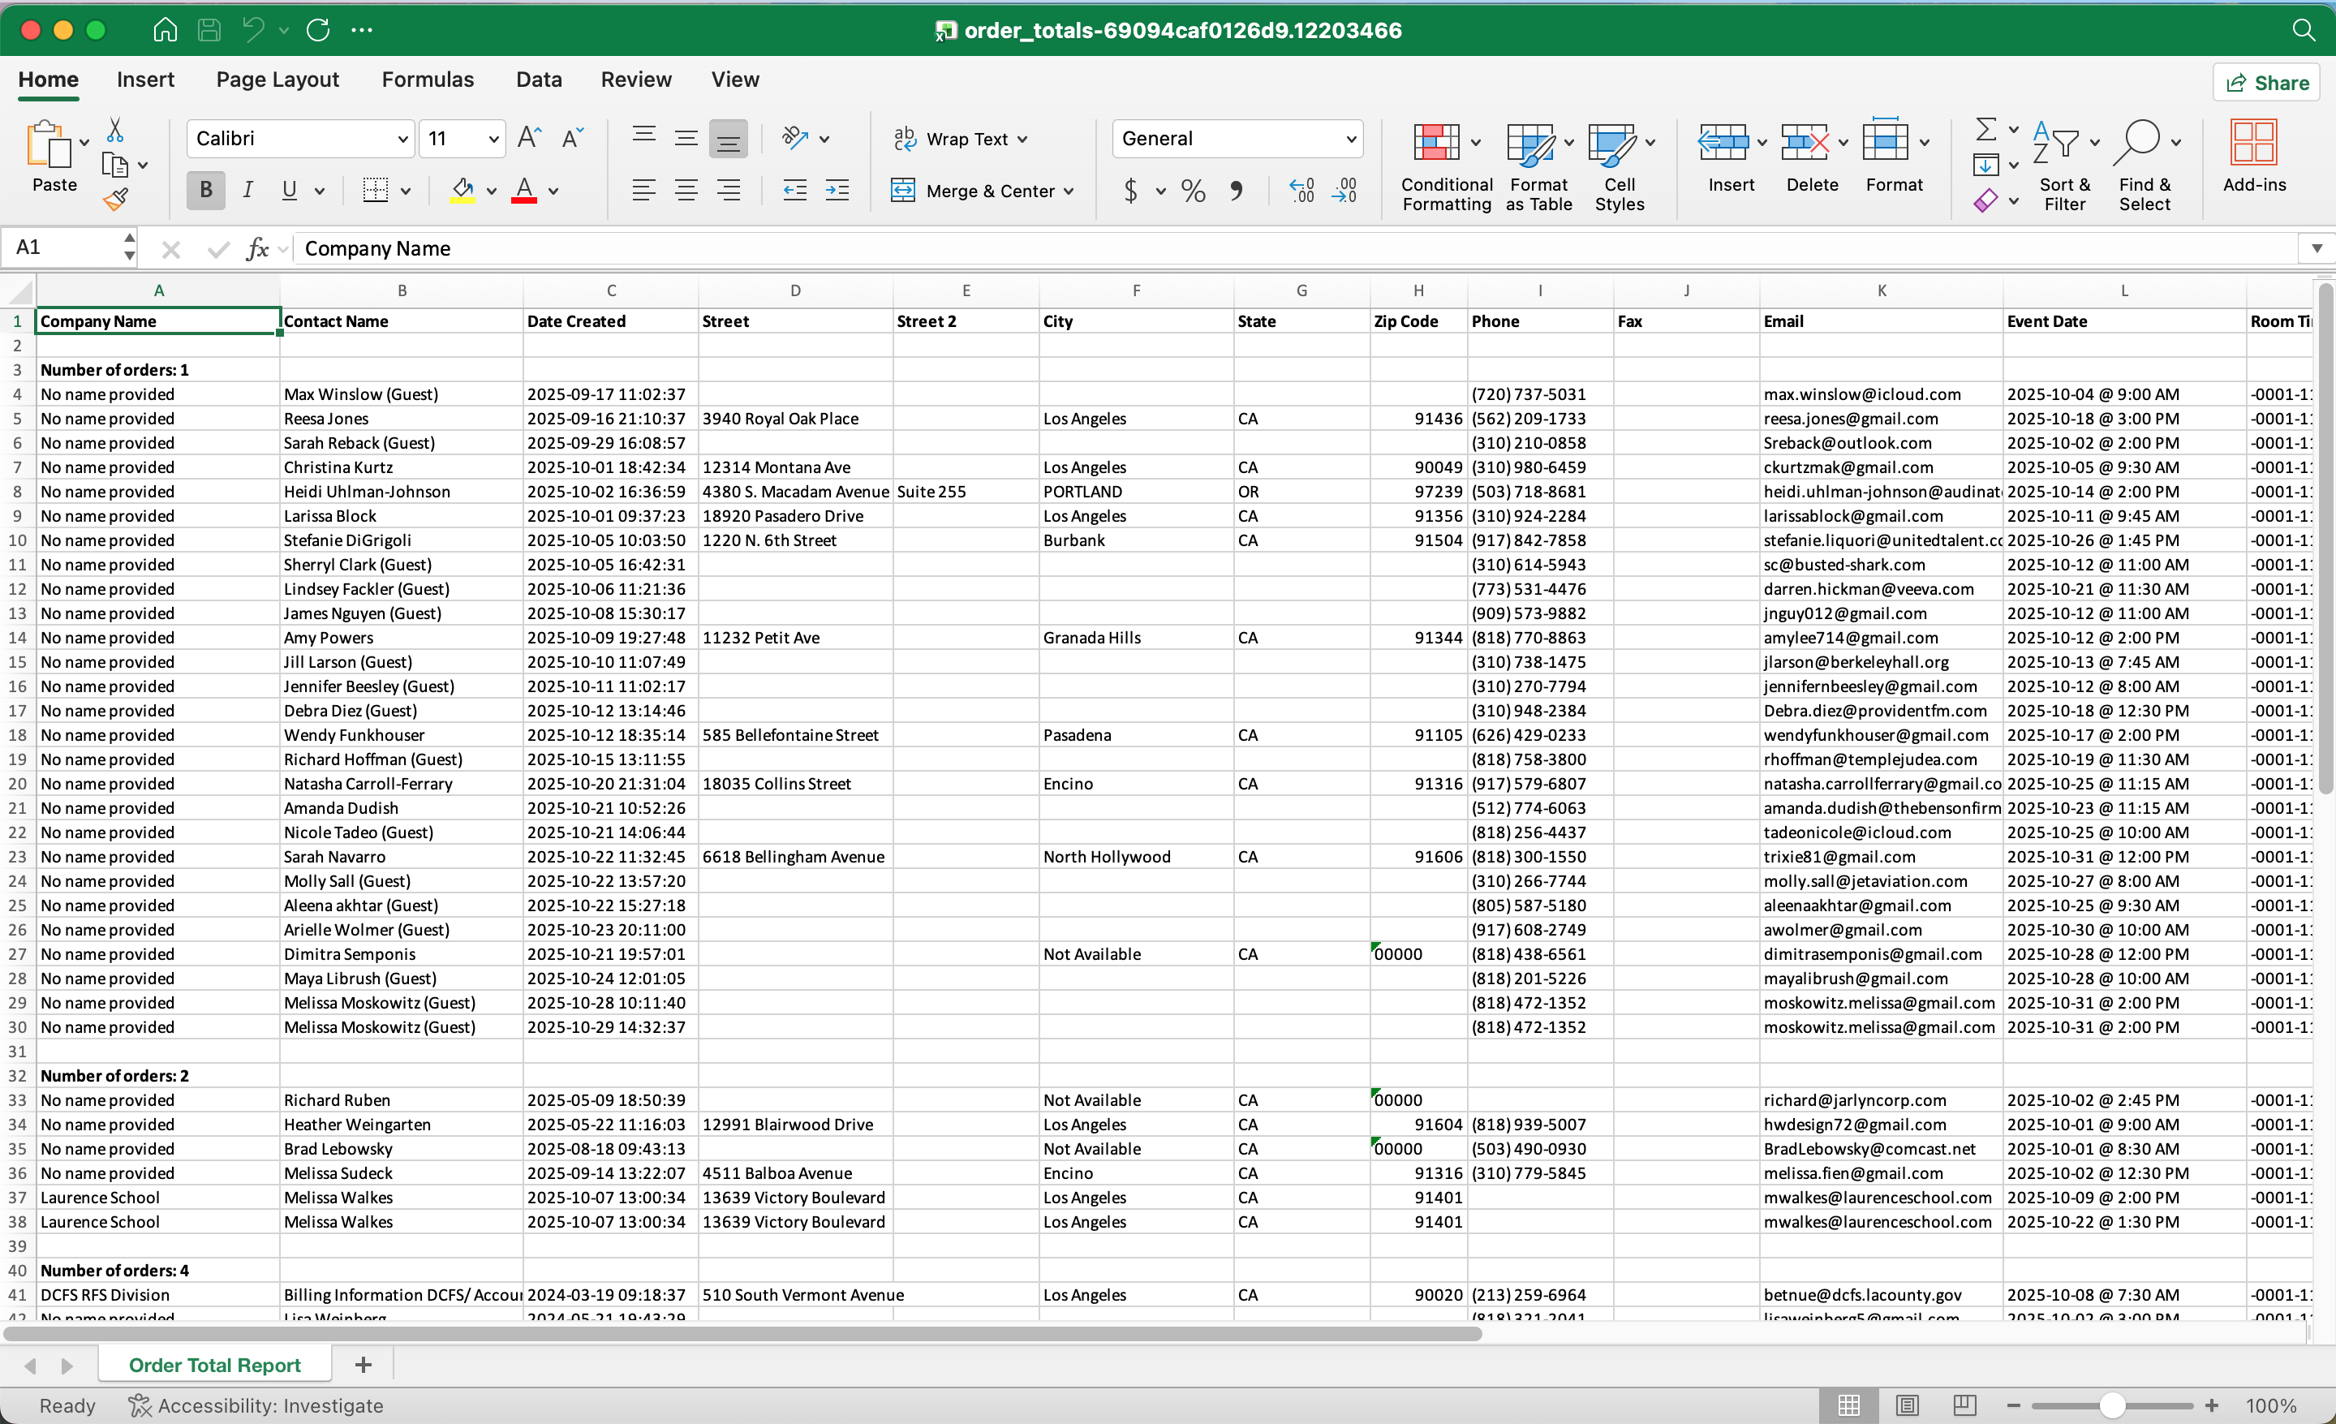Open the General number format dropdown
Viewport: 2336px width, 1424px height.
(x=1351, y=140)
